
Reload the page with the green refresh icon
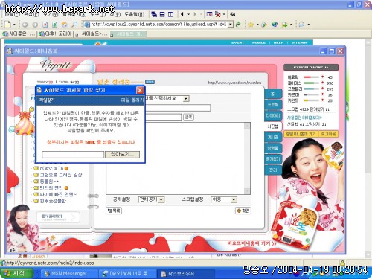coord(54,25)
